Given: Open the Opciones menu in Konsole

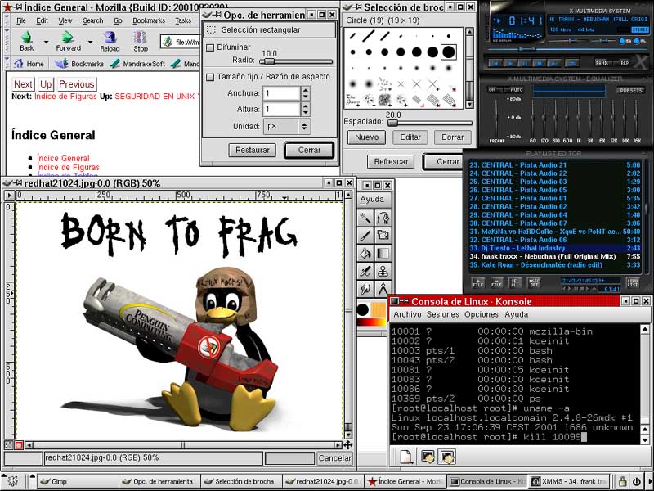Looking at the screenshot, I should coord(482,314).
